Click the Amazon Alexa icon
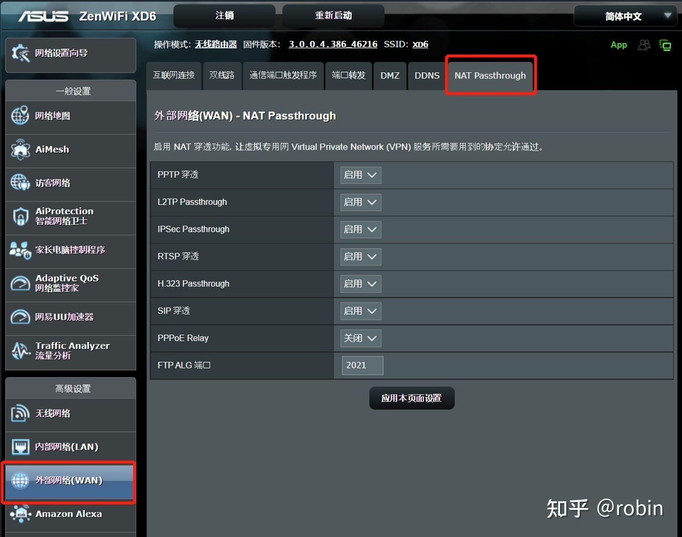682x537 pixels. 20,514
